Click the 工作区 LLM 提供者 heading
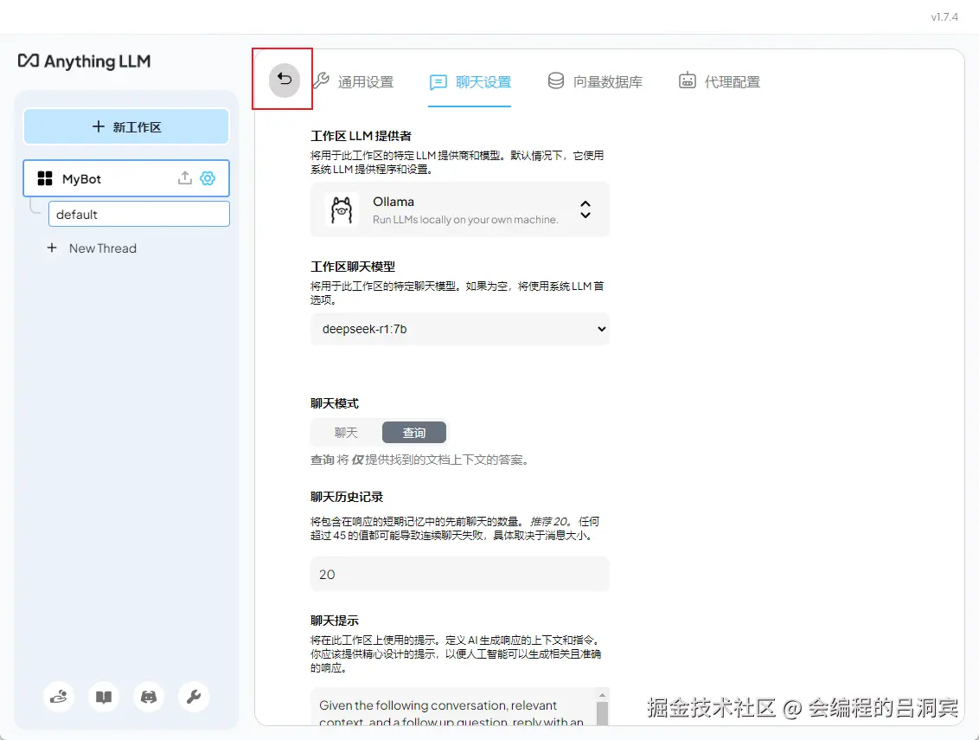This screenshot has width=979, height=740. 361,136
